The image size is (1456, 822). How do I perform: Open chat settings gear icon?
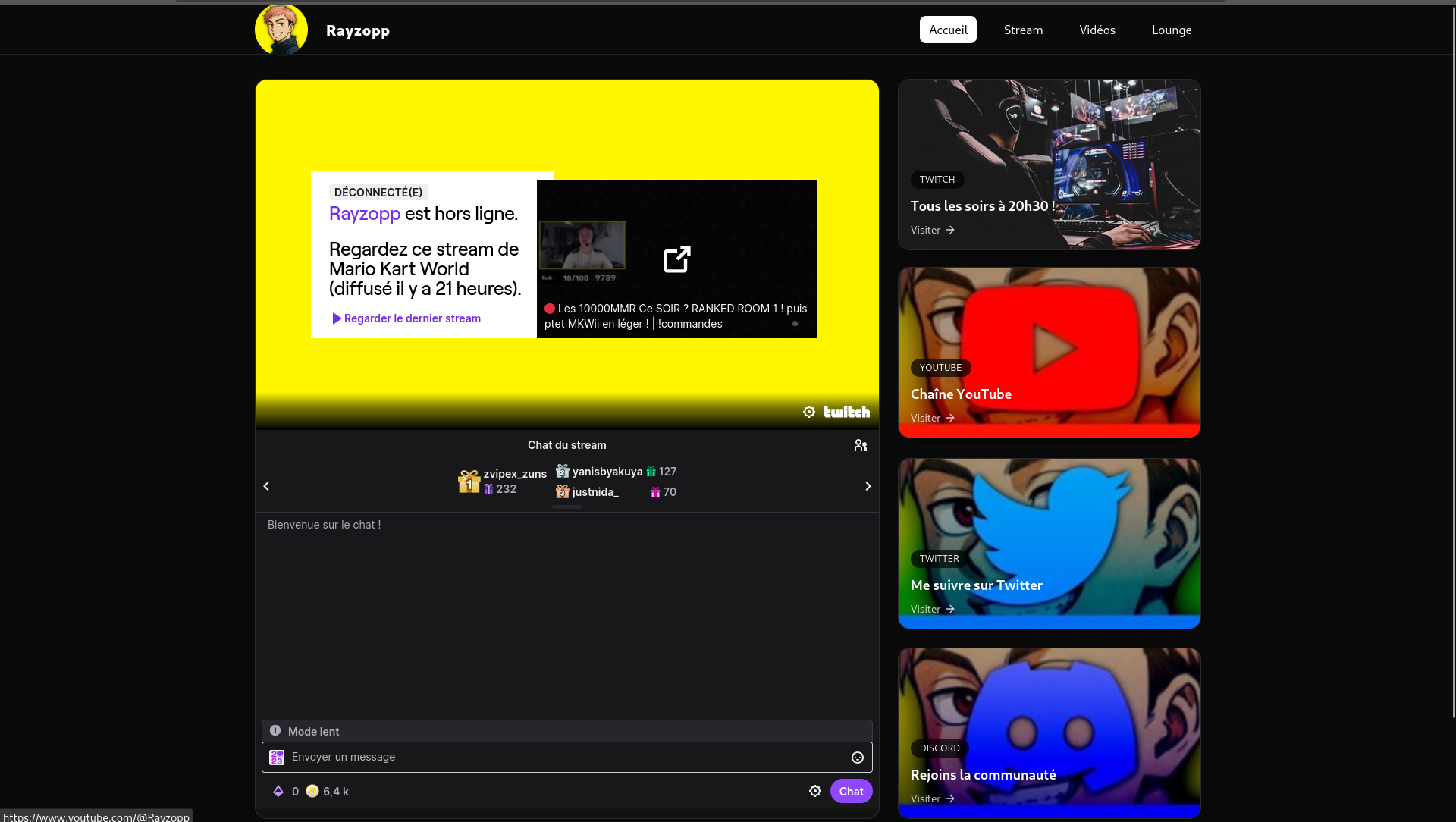pyautogui.click(x=815, y=791)
